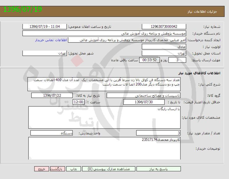This screenshot has height=179, width=229.
Task: Click the announcement date field 1396/07/19 - 11:04
Action: click(x=45, y=27)
